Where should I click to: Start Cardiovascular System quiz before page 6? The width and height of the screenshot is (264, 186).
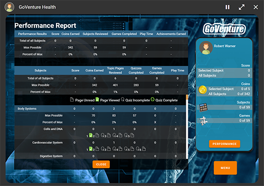point(137,149)
